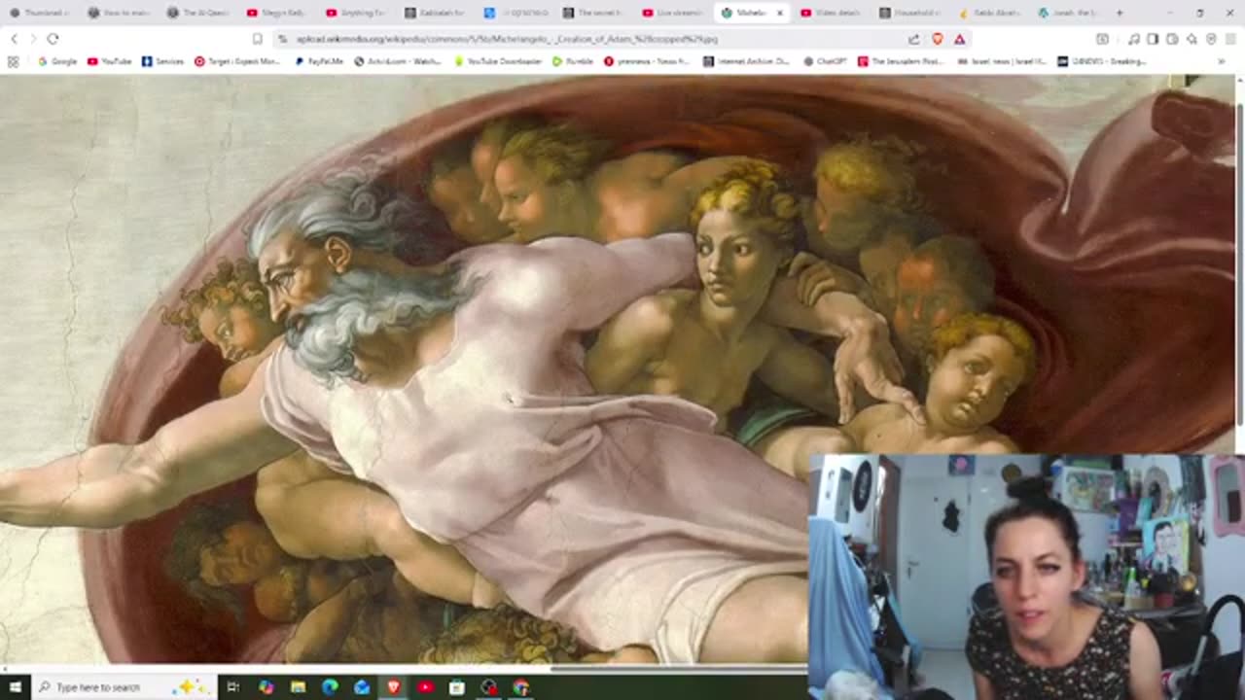The width and height of the screenshot is (1245, 700).
Task: Open the Brave Rewards triangle icon
Action: point(960,39)
